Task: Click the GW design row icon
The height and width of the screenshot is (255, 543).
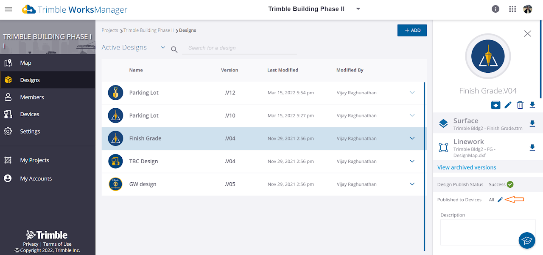Action: tap(115, 184)
